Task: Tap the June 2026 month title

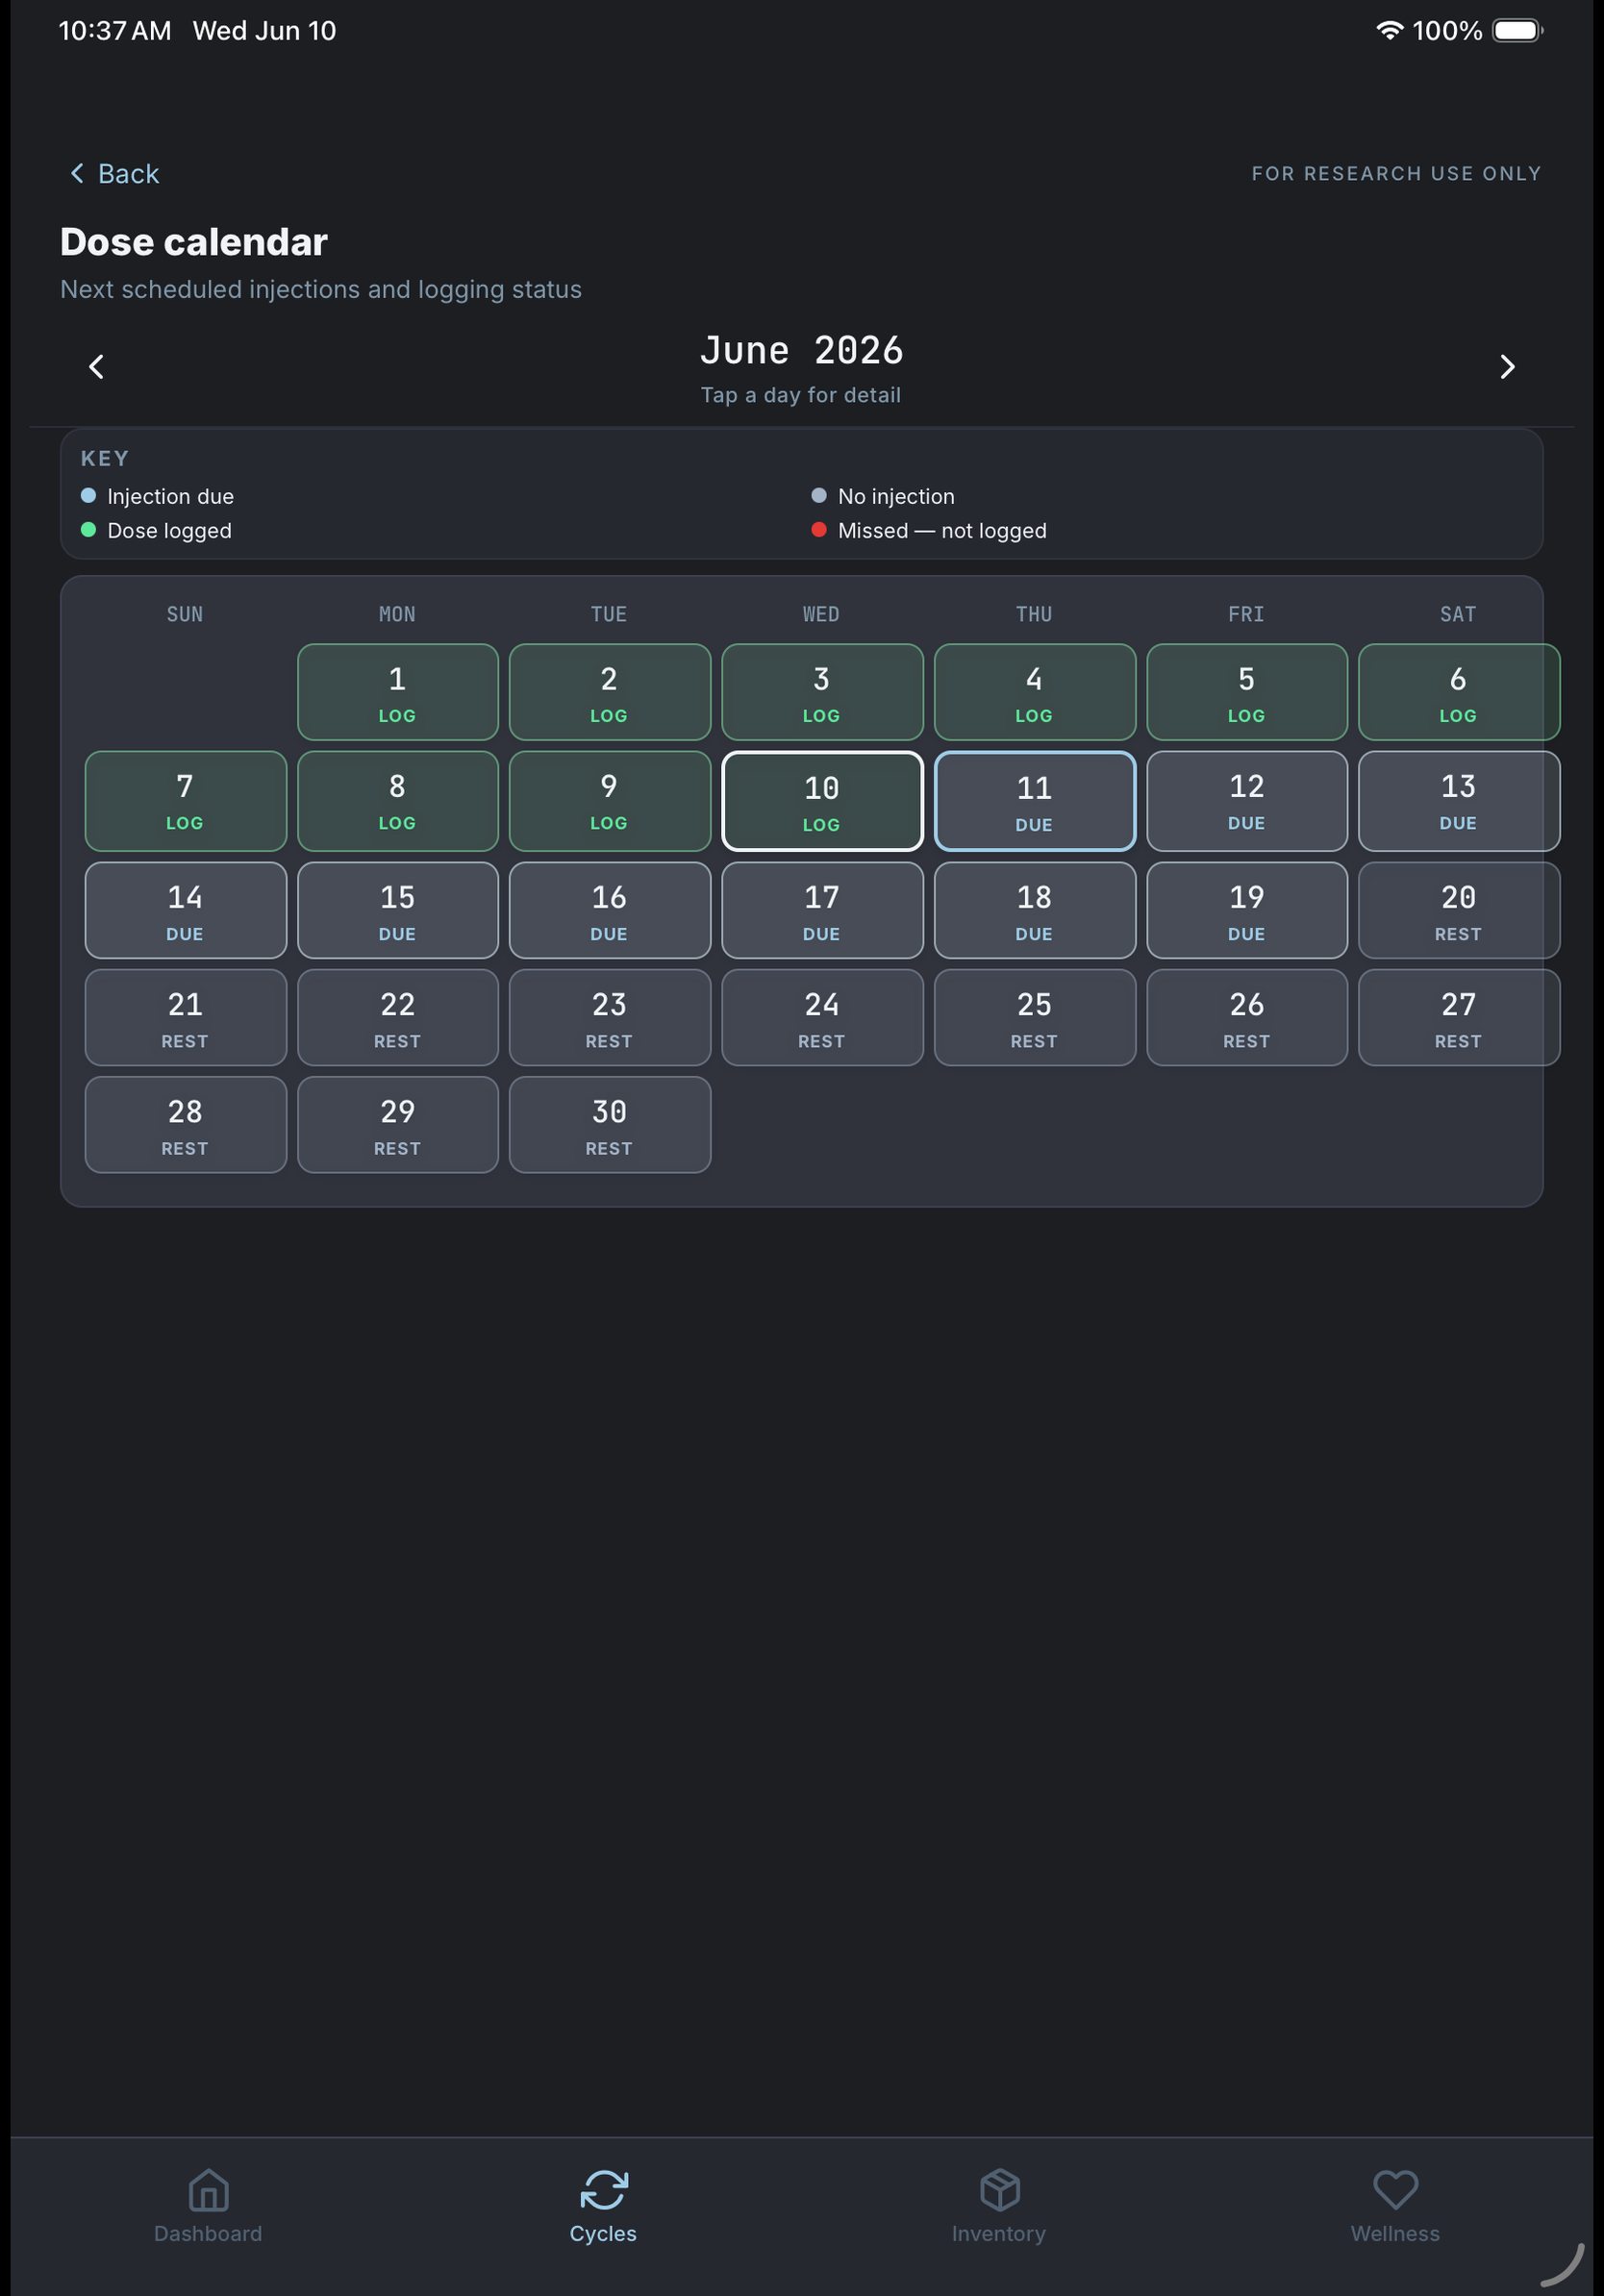Action: click(802, 351)
